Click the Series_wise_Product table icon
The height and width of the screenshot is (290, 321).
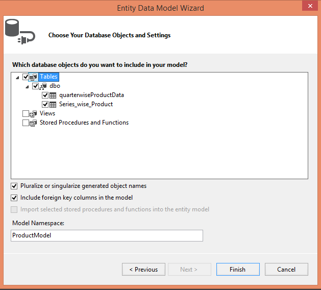point(53,104)
